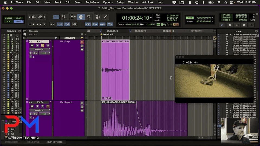
Task: Toggle Grid display green button
Action: (x=190, y=18)
